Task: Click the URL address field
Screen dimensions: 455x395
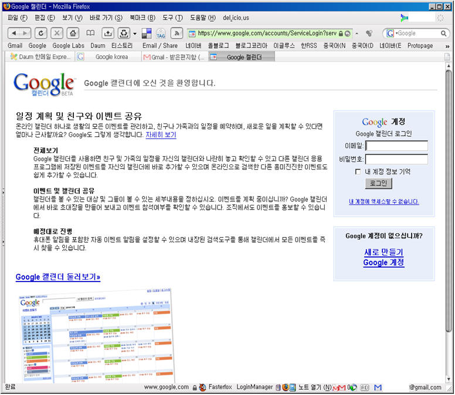Action: pos(267,33)
